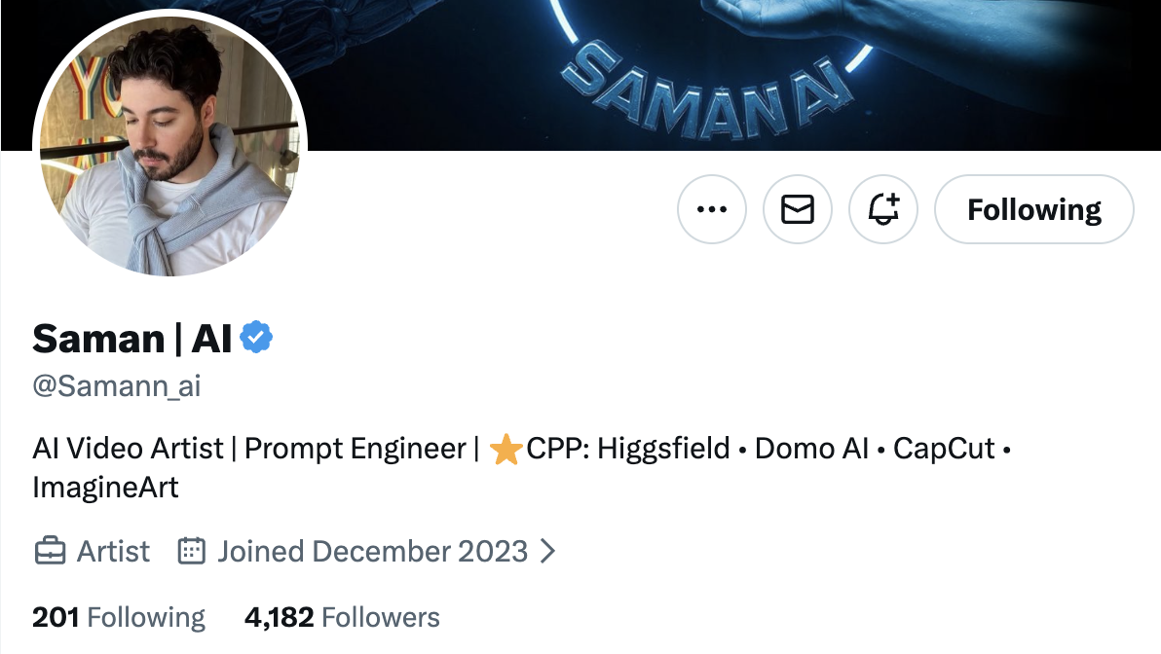View the 4,182 Followers list
The height and width of the screenshot is (654, 1161).
click(x=343, y=617)
